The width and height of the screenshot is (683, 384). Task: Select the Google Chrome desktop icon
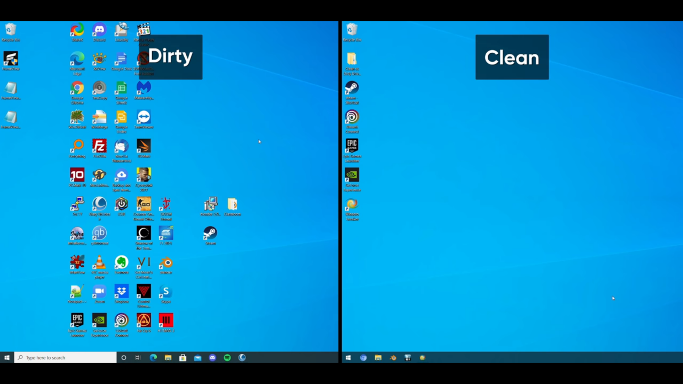[x=77, y=89]
